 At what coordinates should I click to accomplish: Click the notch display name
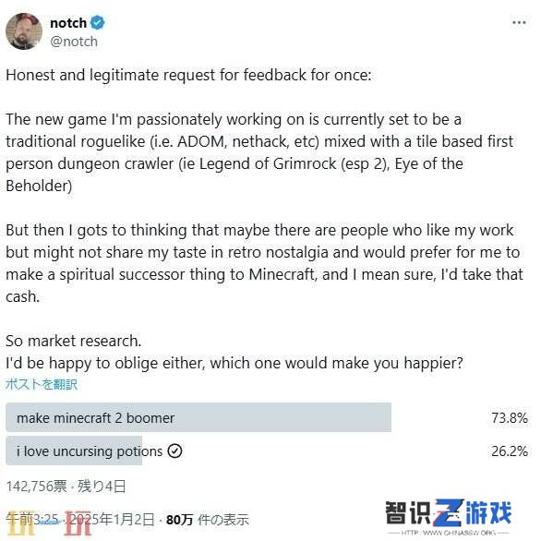coord(68,23)
